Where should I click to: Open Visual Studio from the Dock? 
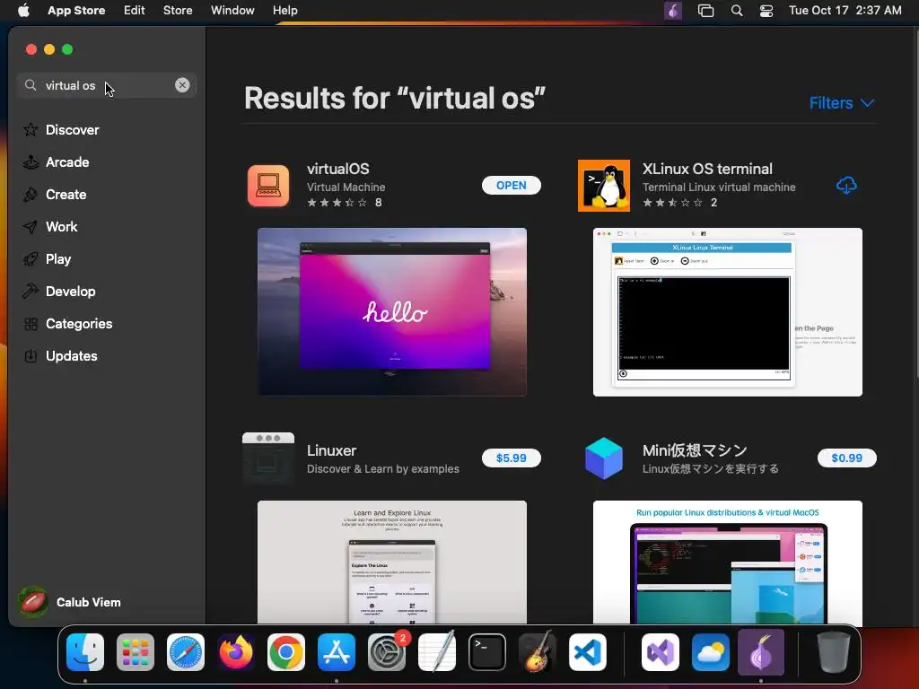(661, 652)
